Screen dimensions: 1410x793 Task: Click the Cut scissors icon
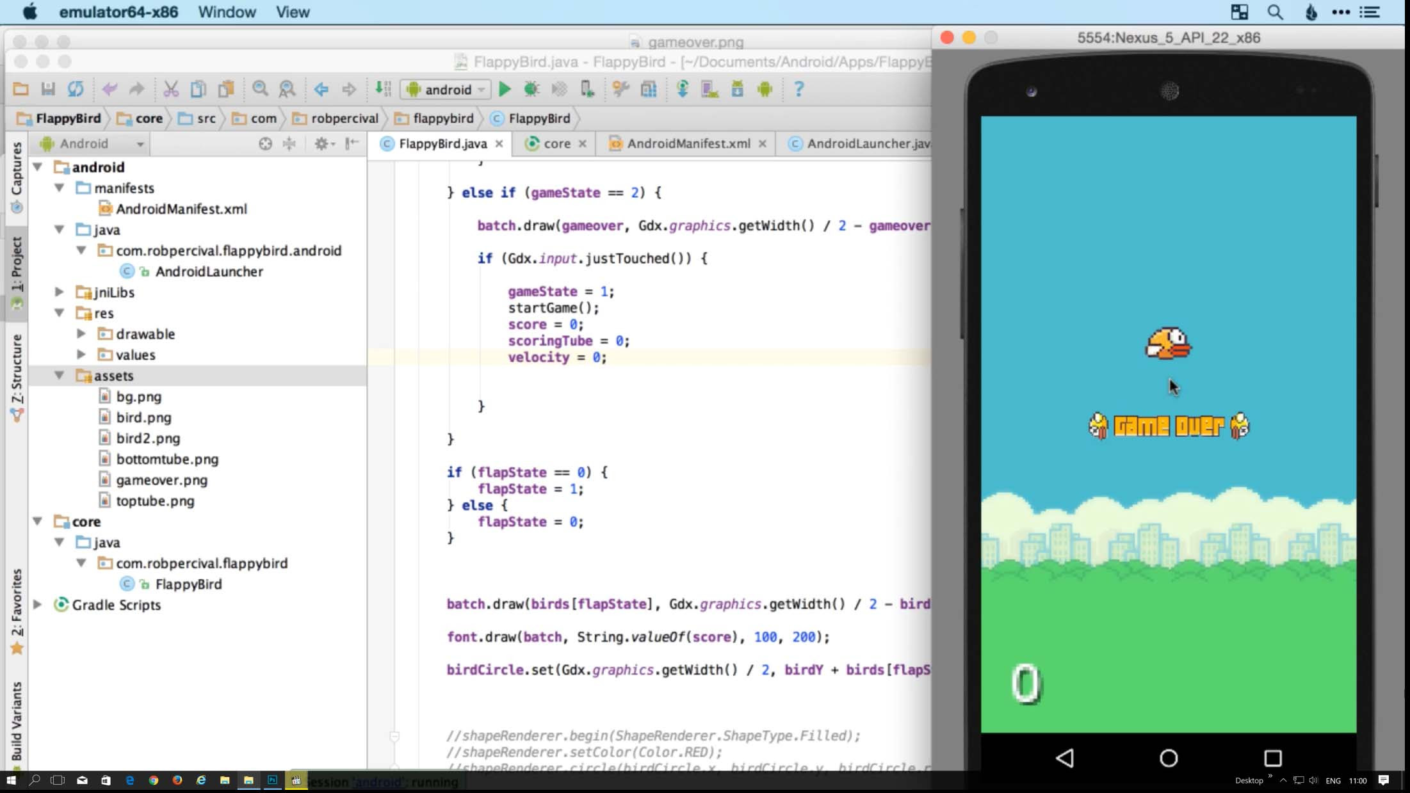point(170,89)
